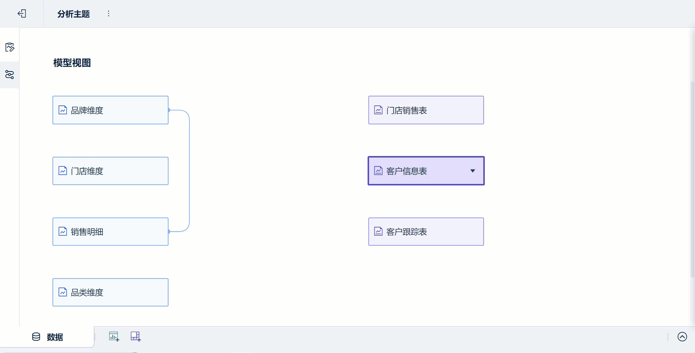Click the vertical scrollbar on the right
The height and width of the screenshot is (353, 695).
coord(692,179)
